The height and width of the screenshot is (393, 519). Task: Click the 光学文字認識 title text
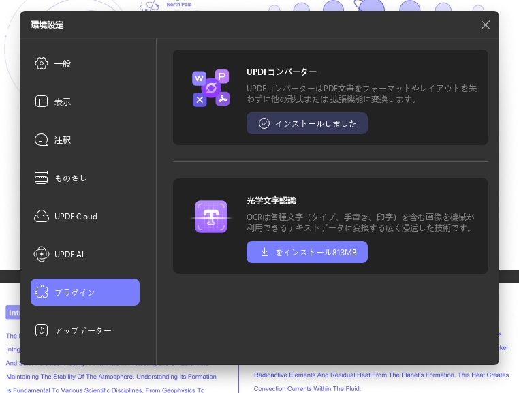[271, 201]
